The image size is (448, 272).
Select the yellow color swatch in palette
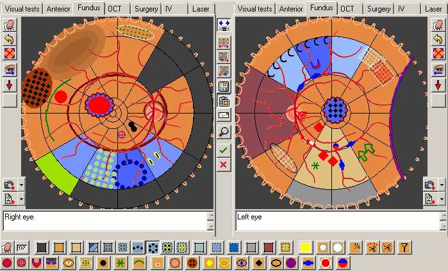[x=305, y=248]
